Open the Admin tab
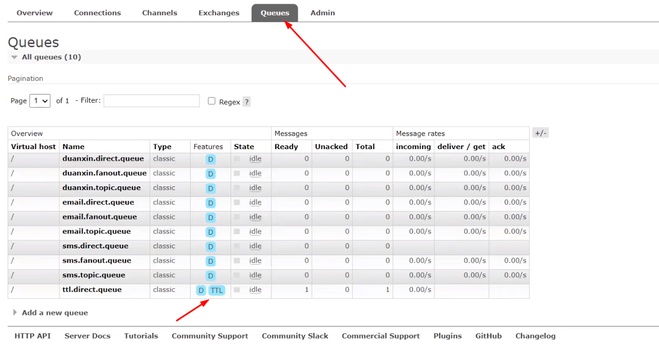 322,13
